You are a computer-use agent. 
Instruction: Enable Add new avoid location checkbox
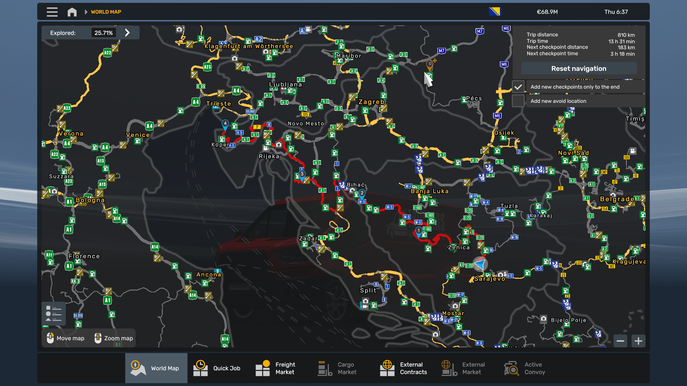[518, 101]
